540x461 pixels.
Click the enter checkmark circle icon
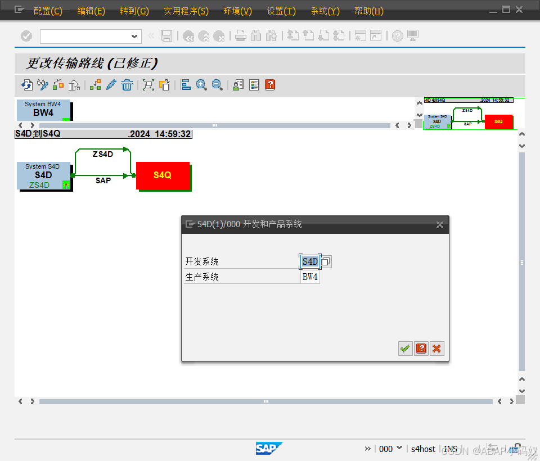pyautogui.click(x=26, y=36)
